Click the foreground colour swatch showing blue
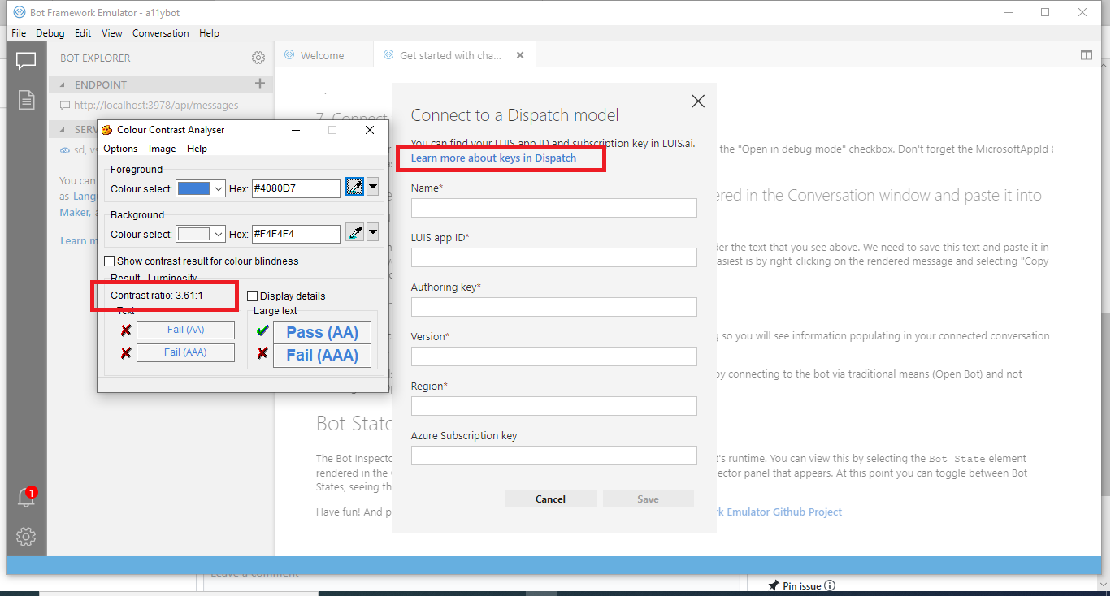 [194, 187]
